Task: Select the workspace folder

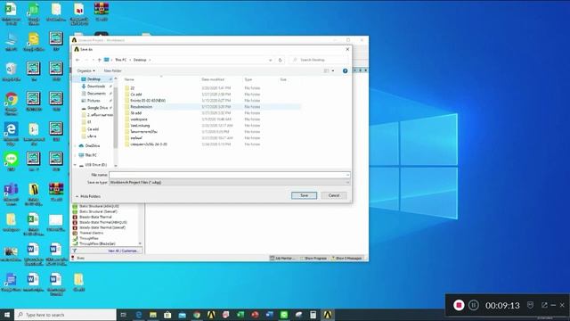Action: 139,119
